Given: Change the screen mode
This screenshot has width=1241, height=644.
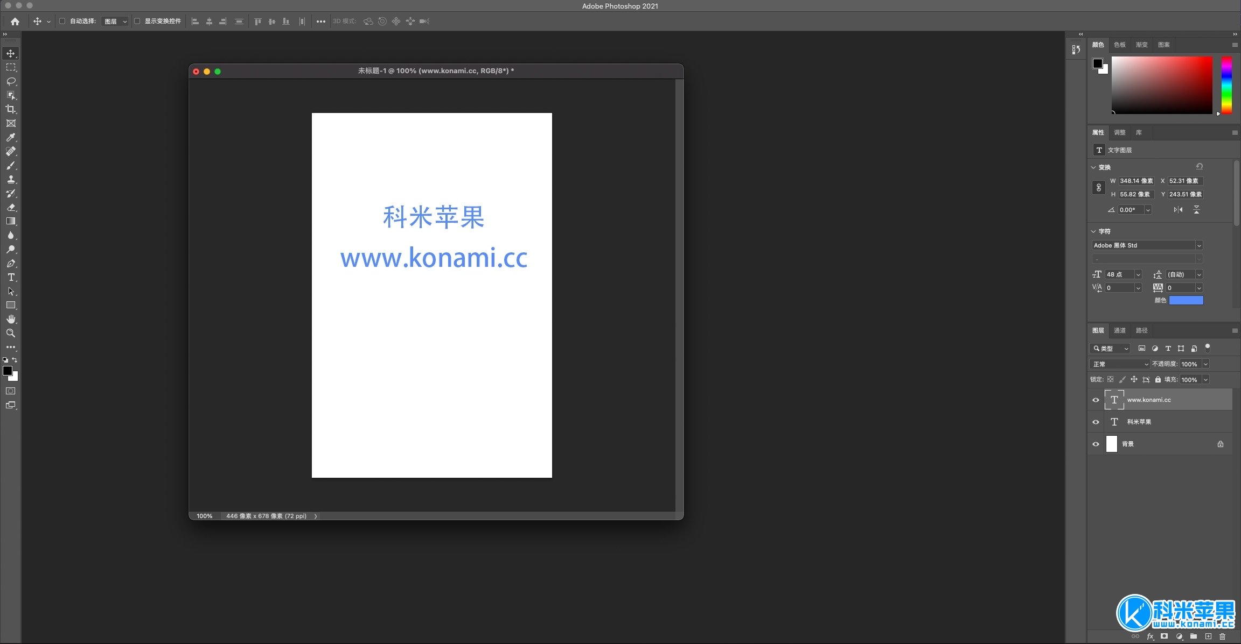Looking at the screenshot, I should click(x=11, y=405).
